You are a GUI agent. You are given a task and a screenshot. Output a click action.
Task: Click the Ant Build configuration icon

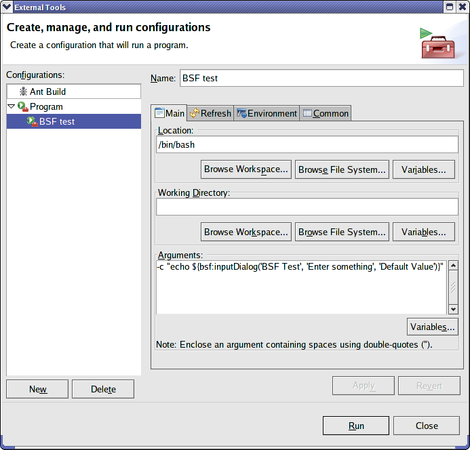tap(24, 91)
